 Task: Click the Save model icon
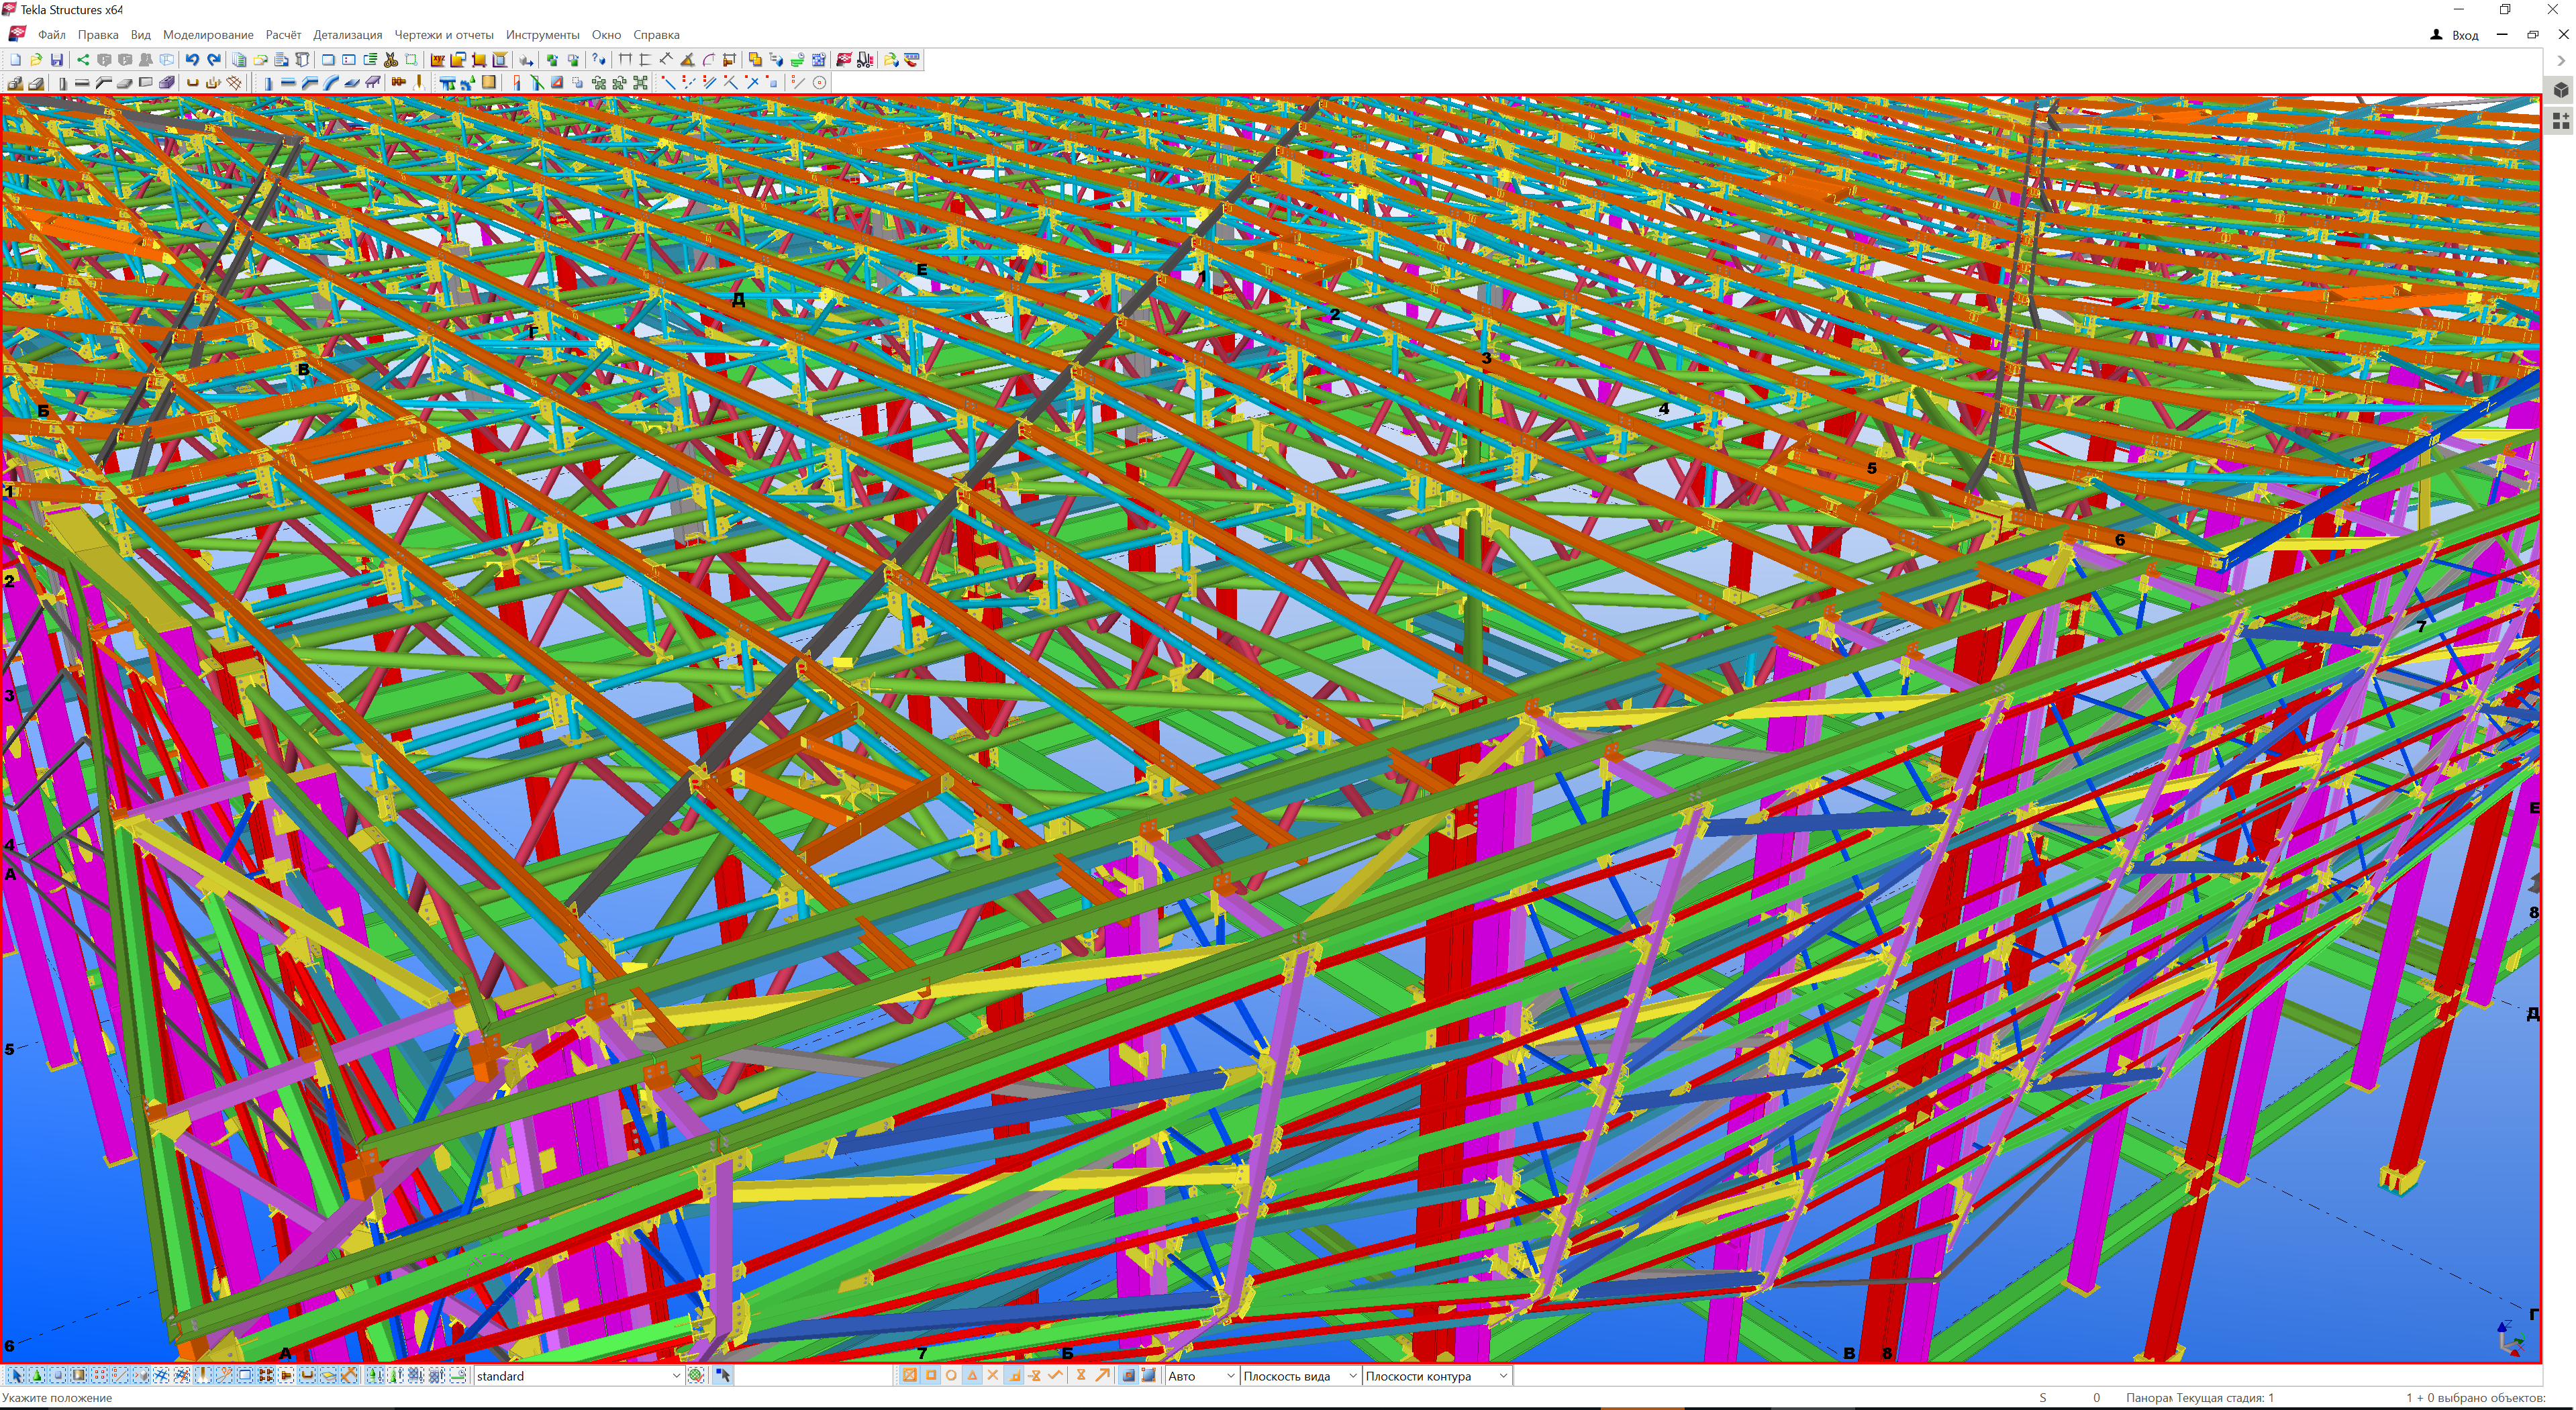pos(57,60)
